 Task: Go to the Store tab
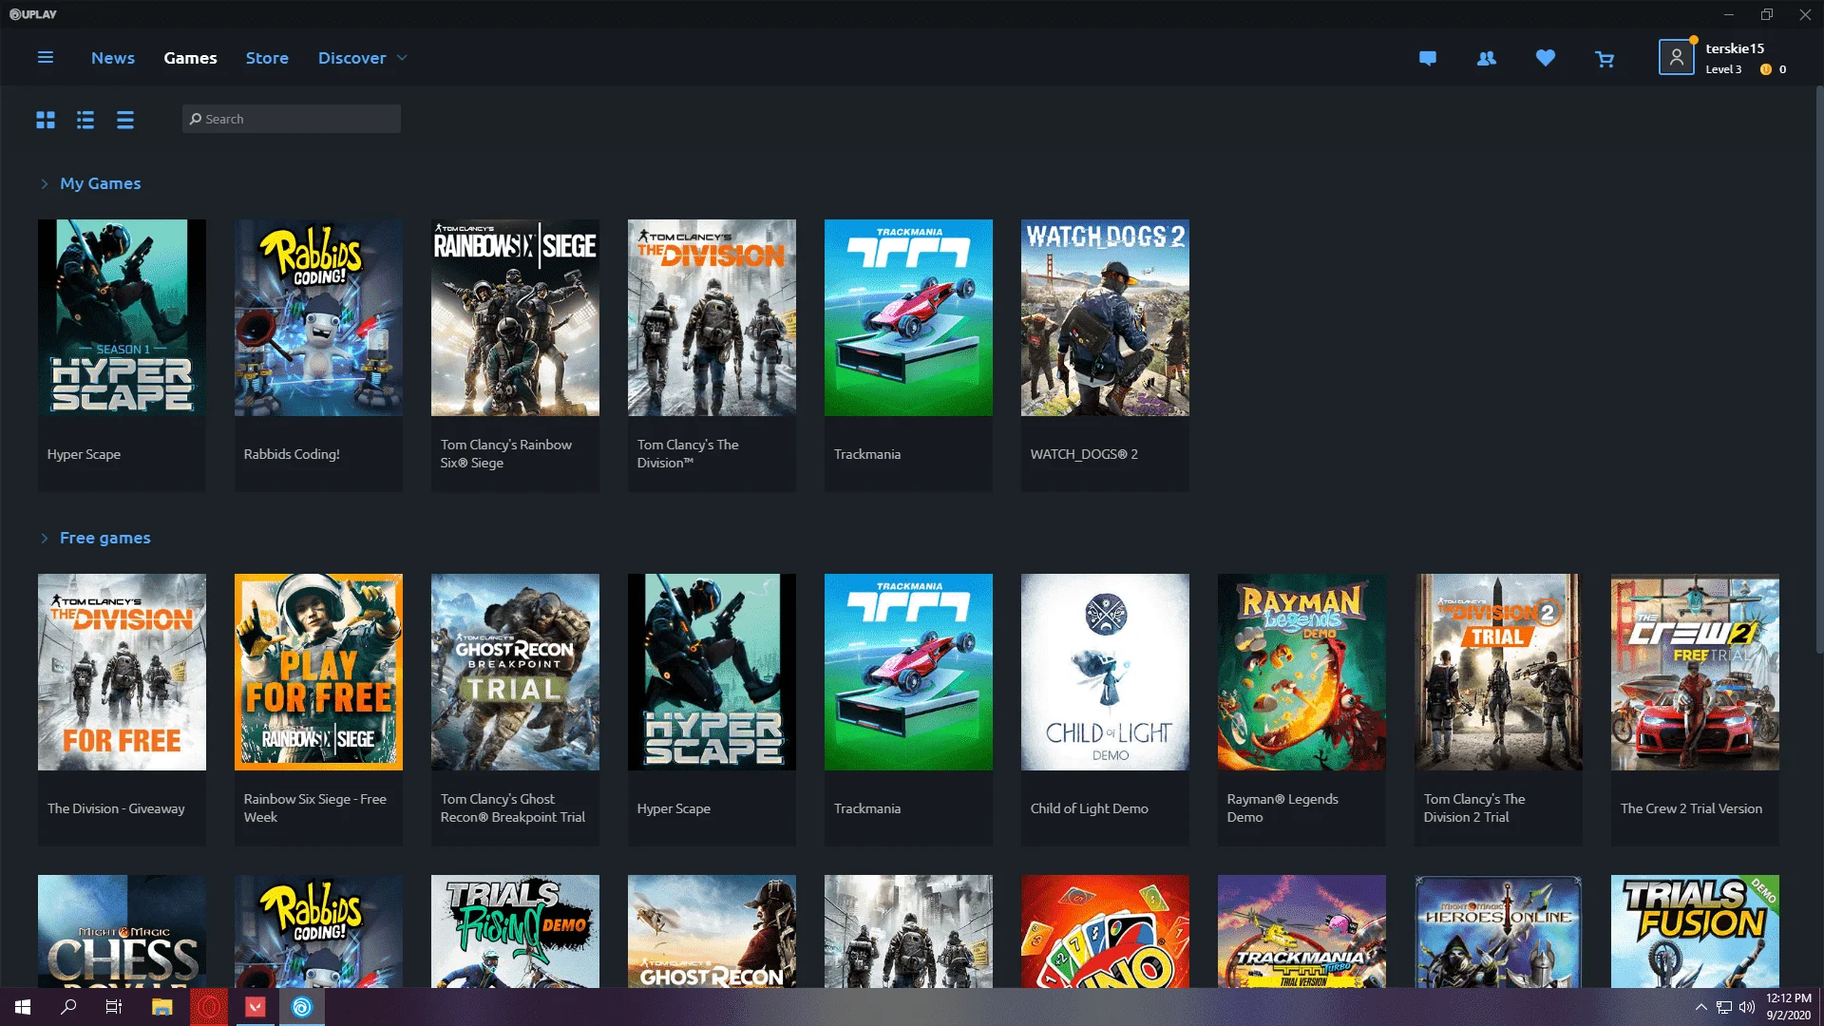click(267, 58)
